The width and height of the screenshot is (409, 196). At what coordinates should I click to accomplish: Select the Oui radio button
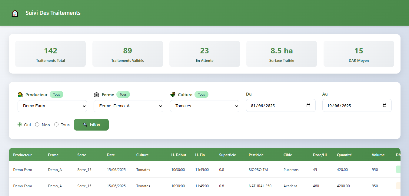pyautogui.click(x=20, y=125)
